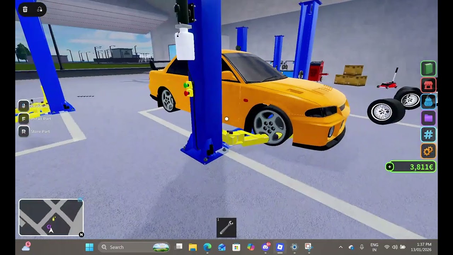The height and width of the screenshot is (255, 453).
Task: Click the R Store Part prompt
Action: (34, 131)
